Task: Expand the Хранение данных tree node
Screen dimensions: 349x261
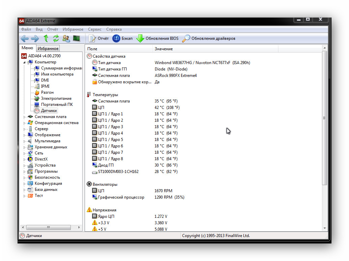Action: click(24, 147)
